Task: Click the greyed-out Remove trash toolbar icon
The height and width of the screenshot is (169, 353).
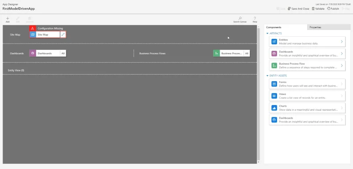Action: [30, 19]
